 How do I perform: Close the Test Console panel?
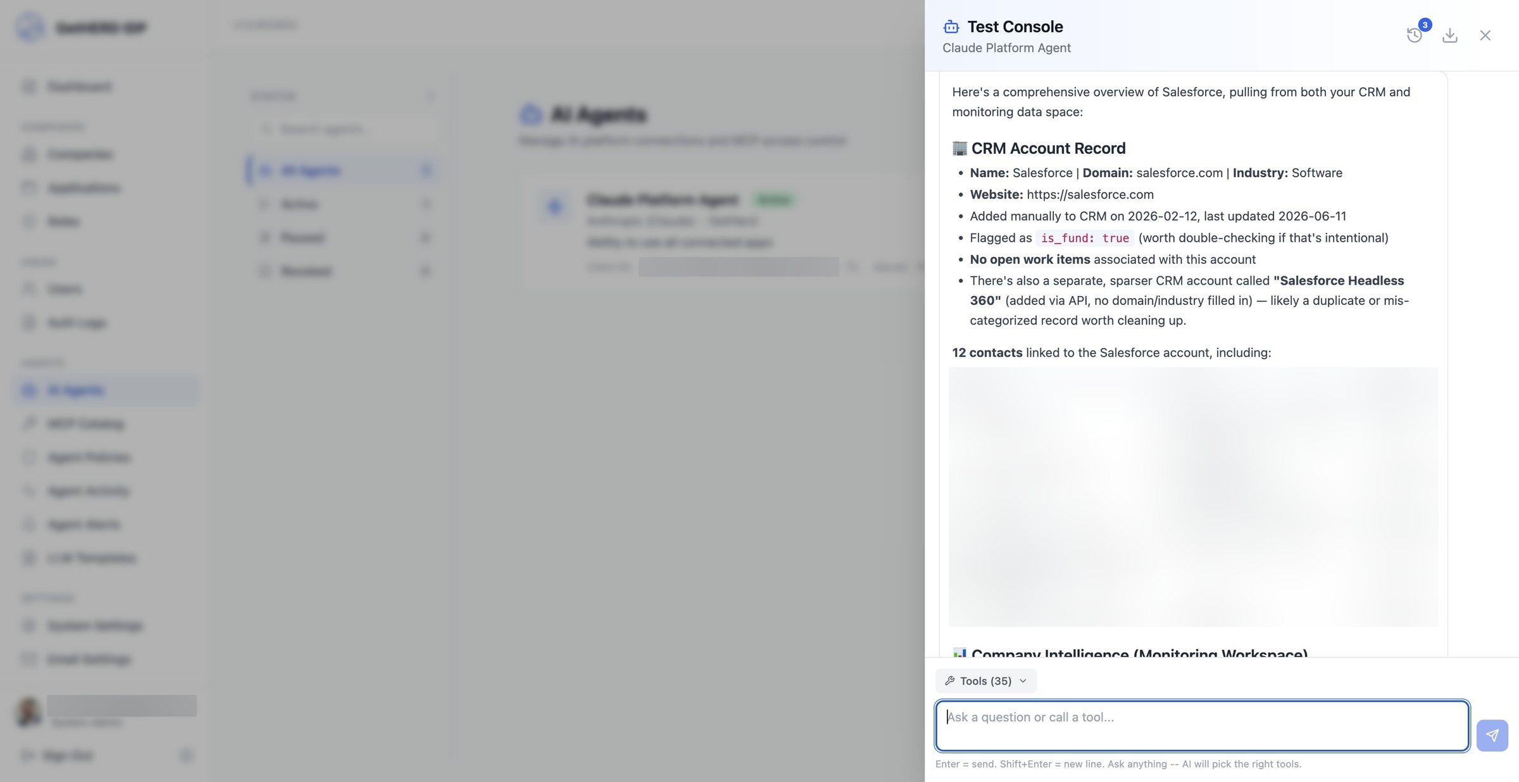pos(1485,35)
